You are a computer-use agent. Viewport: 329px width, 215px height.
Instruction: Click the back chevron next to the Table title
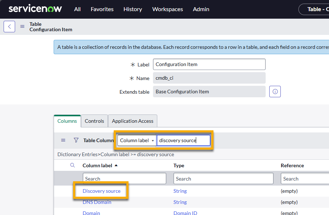9,26
